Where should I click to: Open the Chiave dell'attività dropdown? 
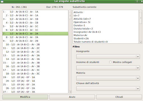pos(108,89)
